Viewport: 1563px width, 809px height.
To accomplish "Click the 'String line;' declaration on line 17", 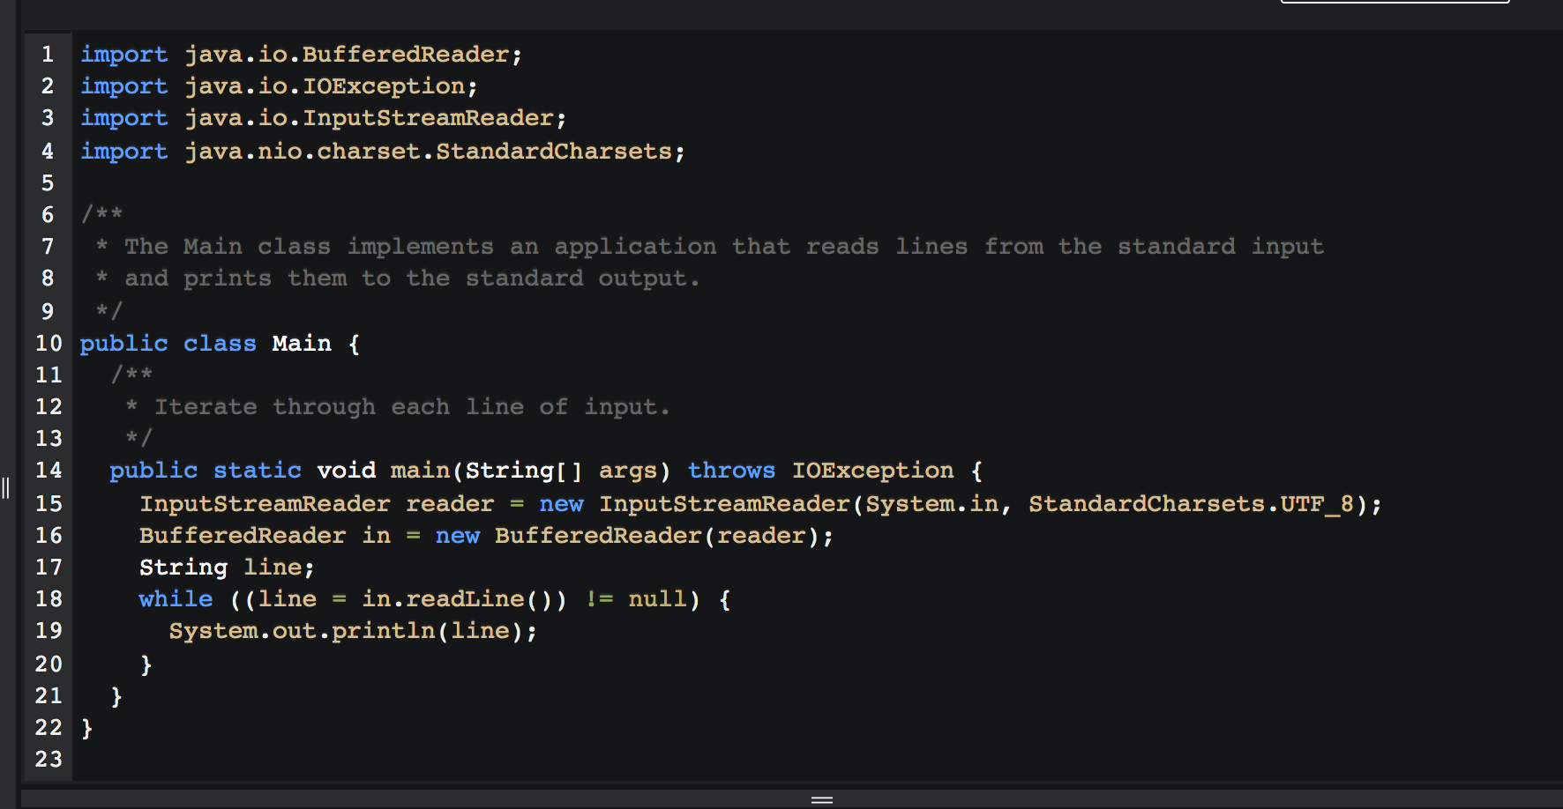I will [x=225, y=567].
